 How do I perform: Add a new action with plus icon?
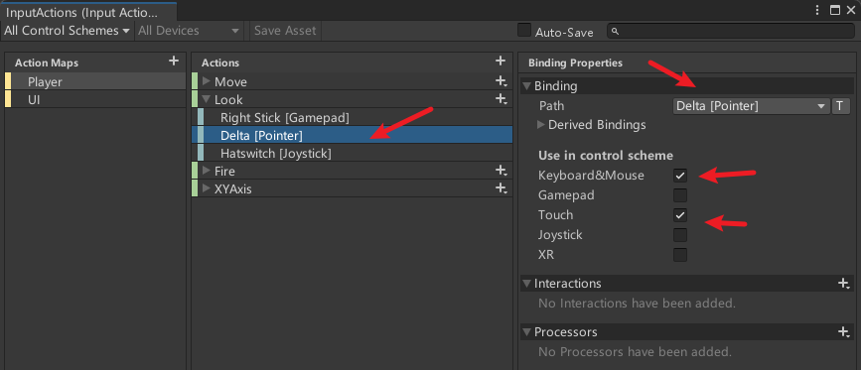[x=500, y=61]
